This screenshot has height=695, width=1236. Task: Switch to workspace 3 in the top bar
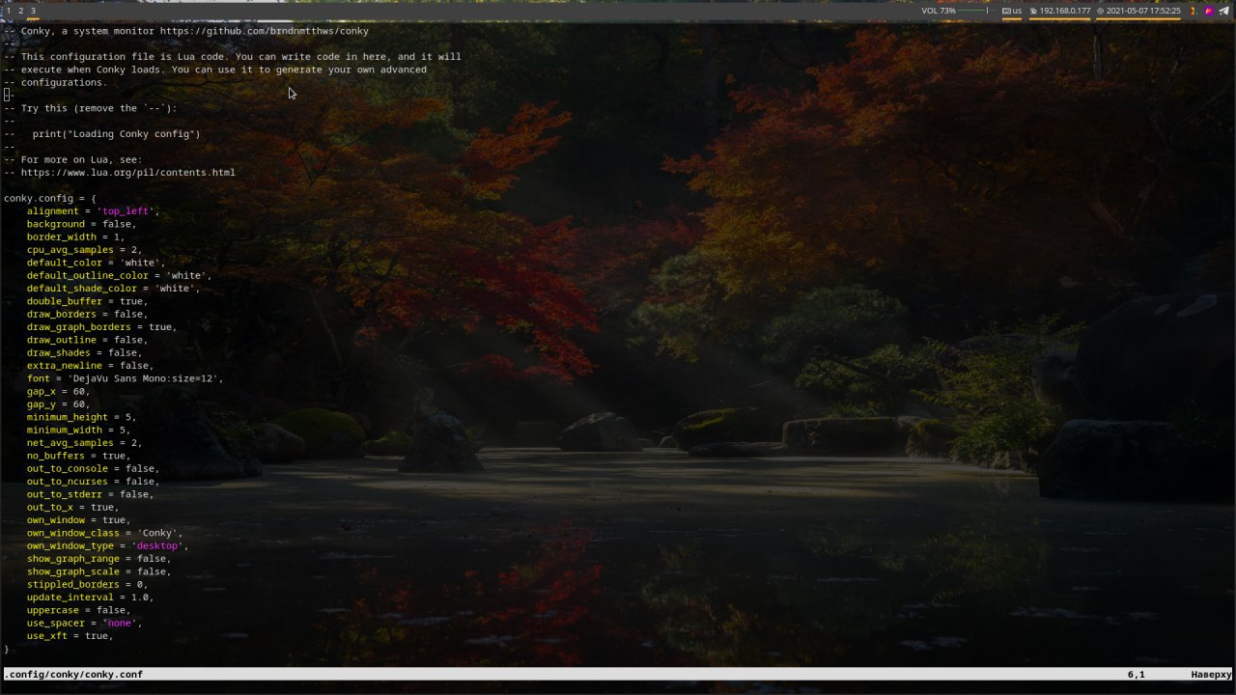pyautogui.click(x=33, y=11)
